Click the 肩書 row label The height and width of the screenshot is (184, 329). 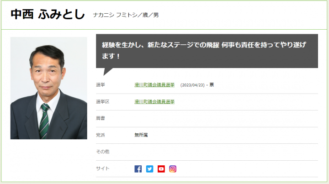click(100, 118)
